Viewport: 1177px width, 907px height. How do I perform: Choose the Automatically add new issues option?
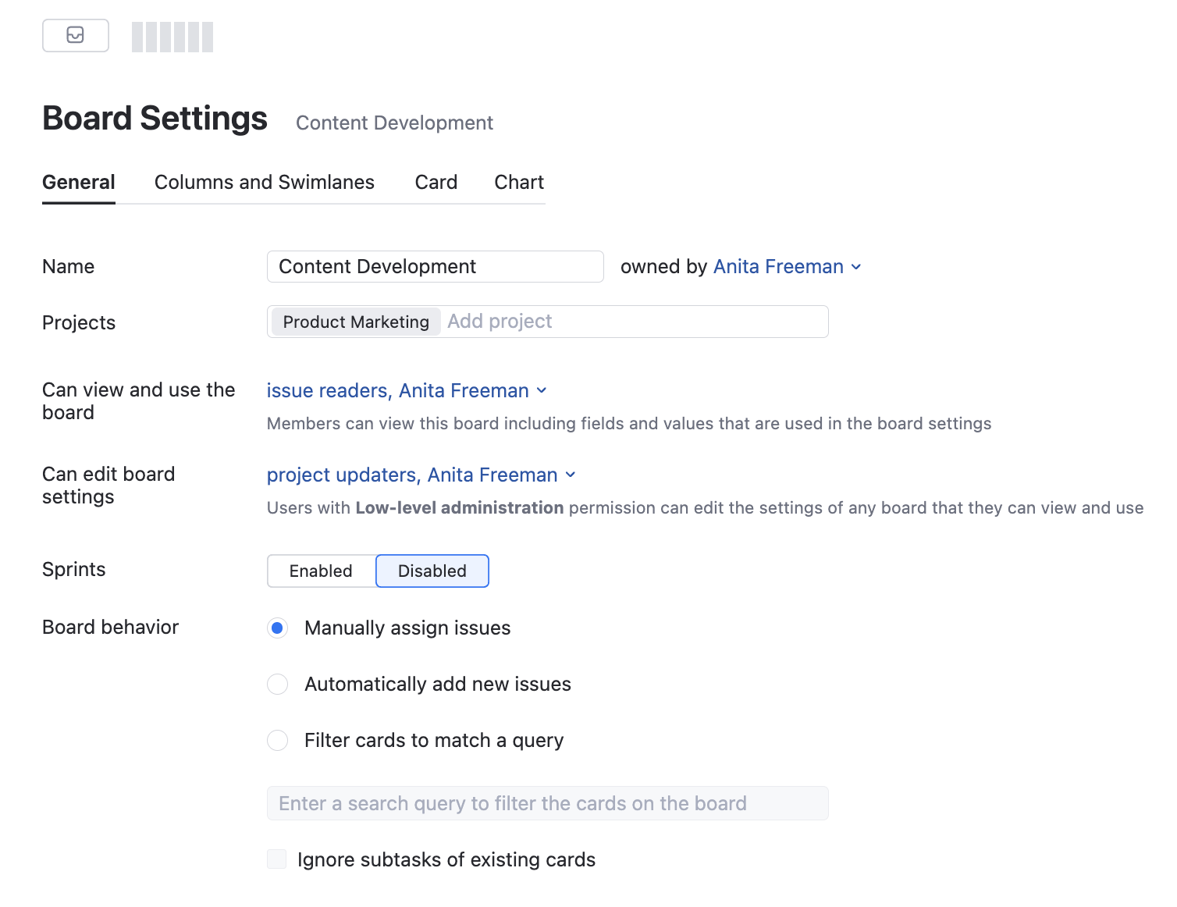[x=277, y=685]
